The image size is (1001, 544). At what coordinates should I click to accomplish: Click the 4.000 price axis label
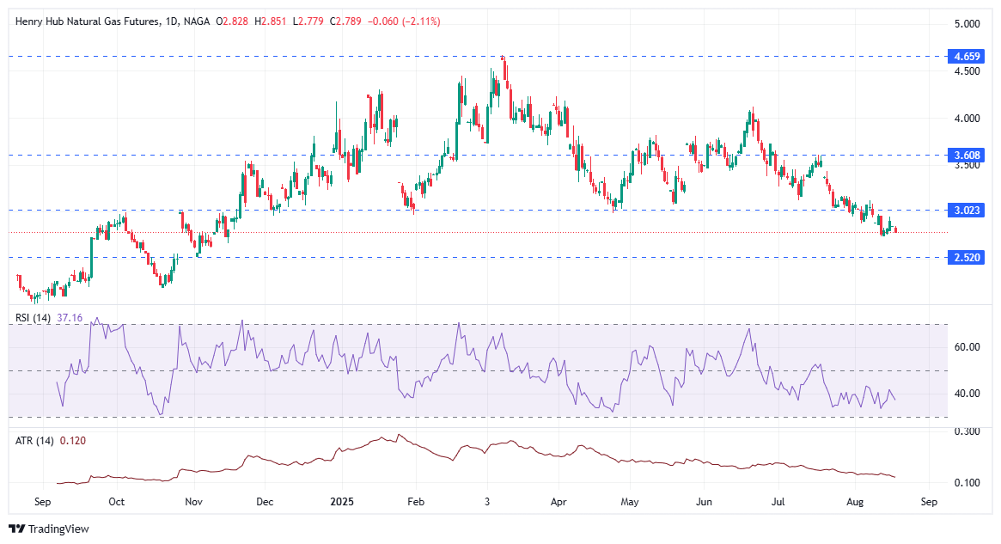[x=967, y=118]
